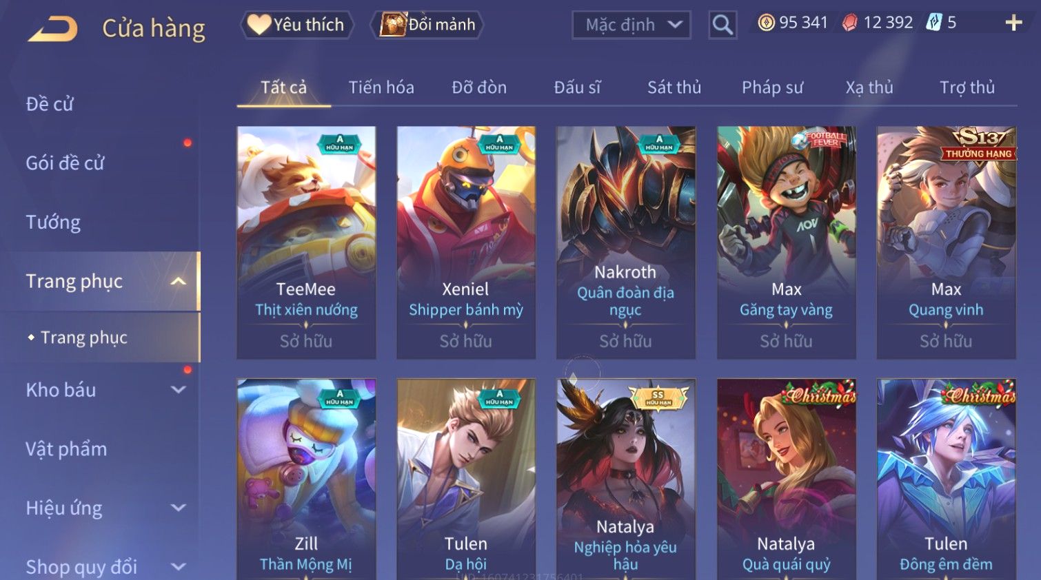1041x580 pixels.
Task: Select TeeMee Thịt xiên nướng skin card
Action: click(x=306, y=242)
